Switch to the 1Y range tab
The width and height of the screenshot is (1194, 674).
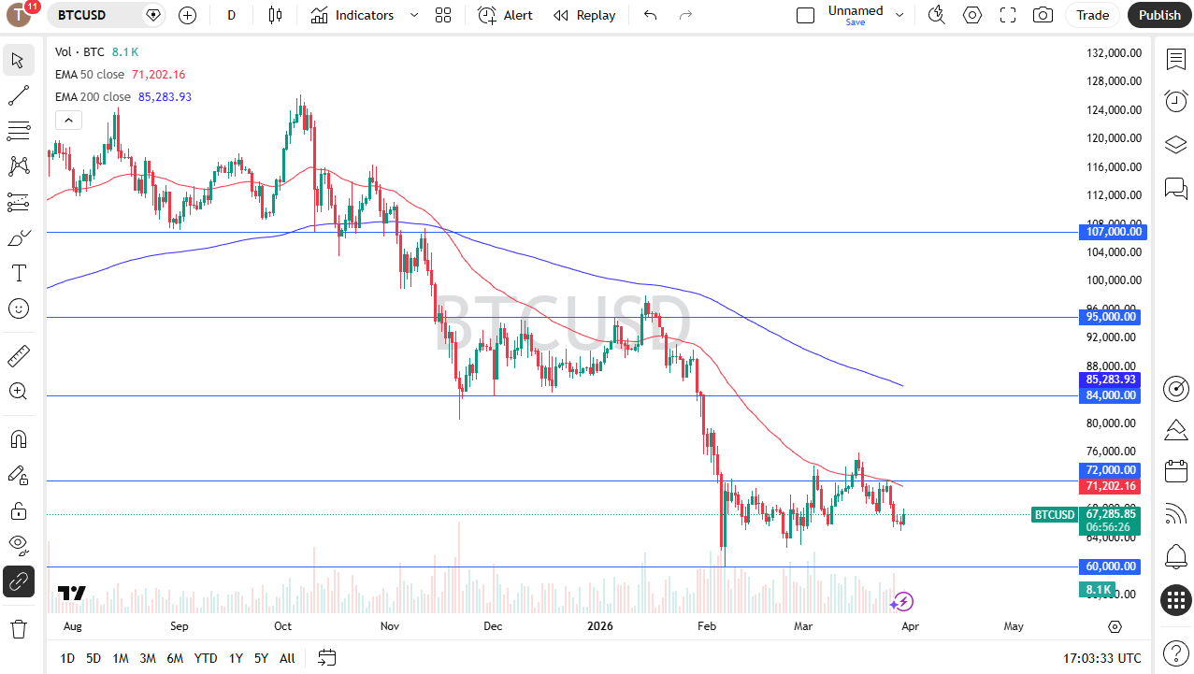coord(235,658)
